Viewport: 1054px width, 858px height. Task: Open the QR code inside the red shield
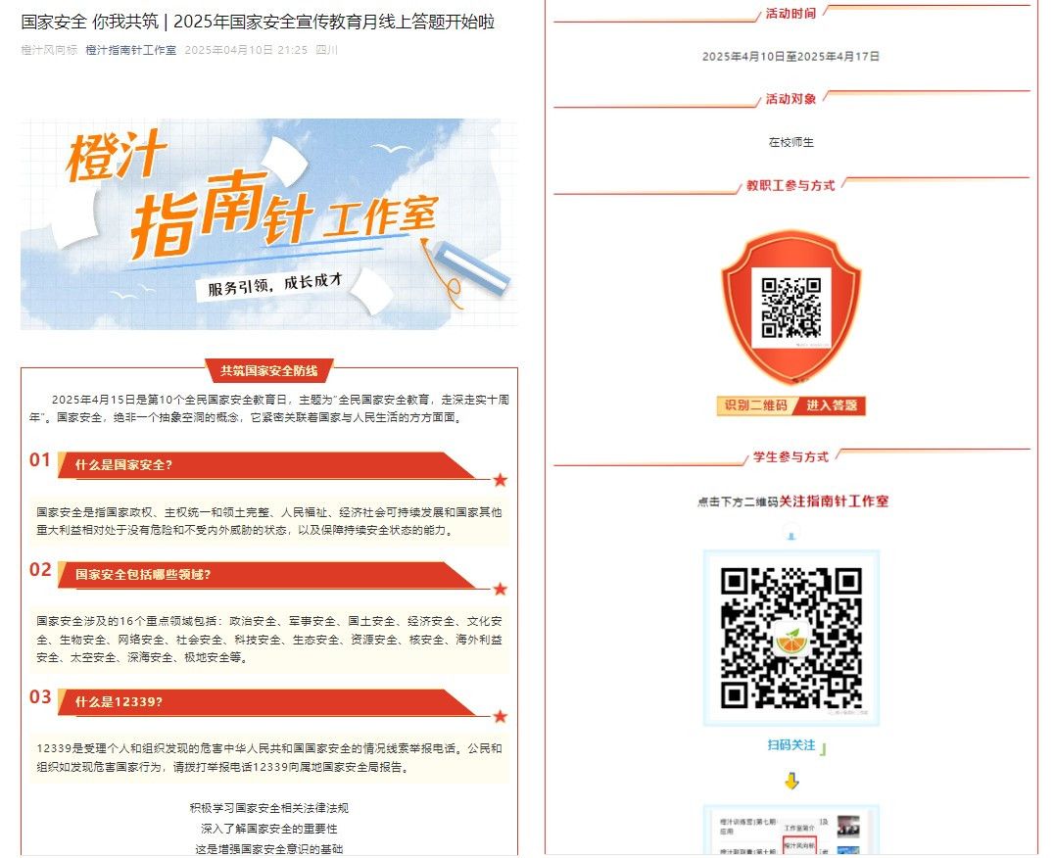coord(791,308)
